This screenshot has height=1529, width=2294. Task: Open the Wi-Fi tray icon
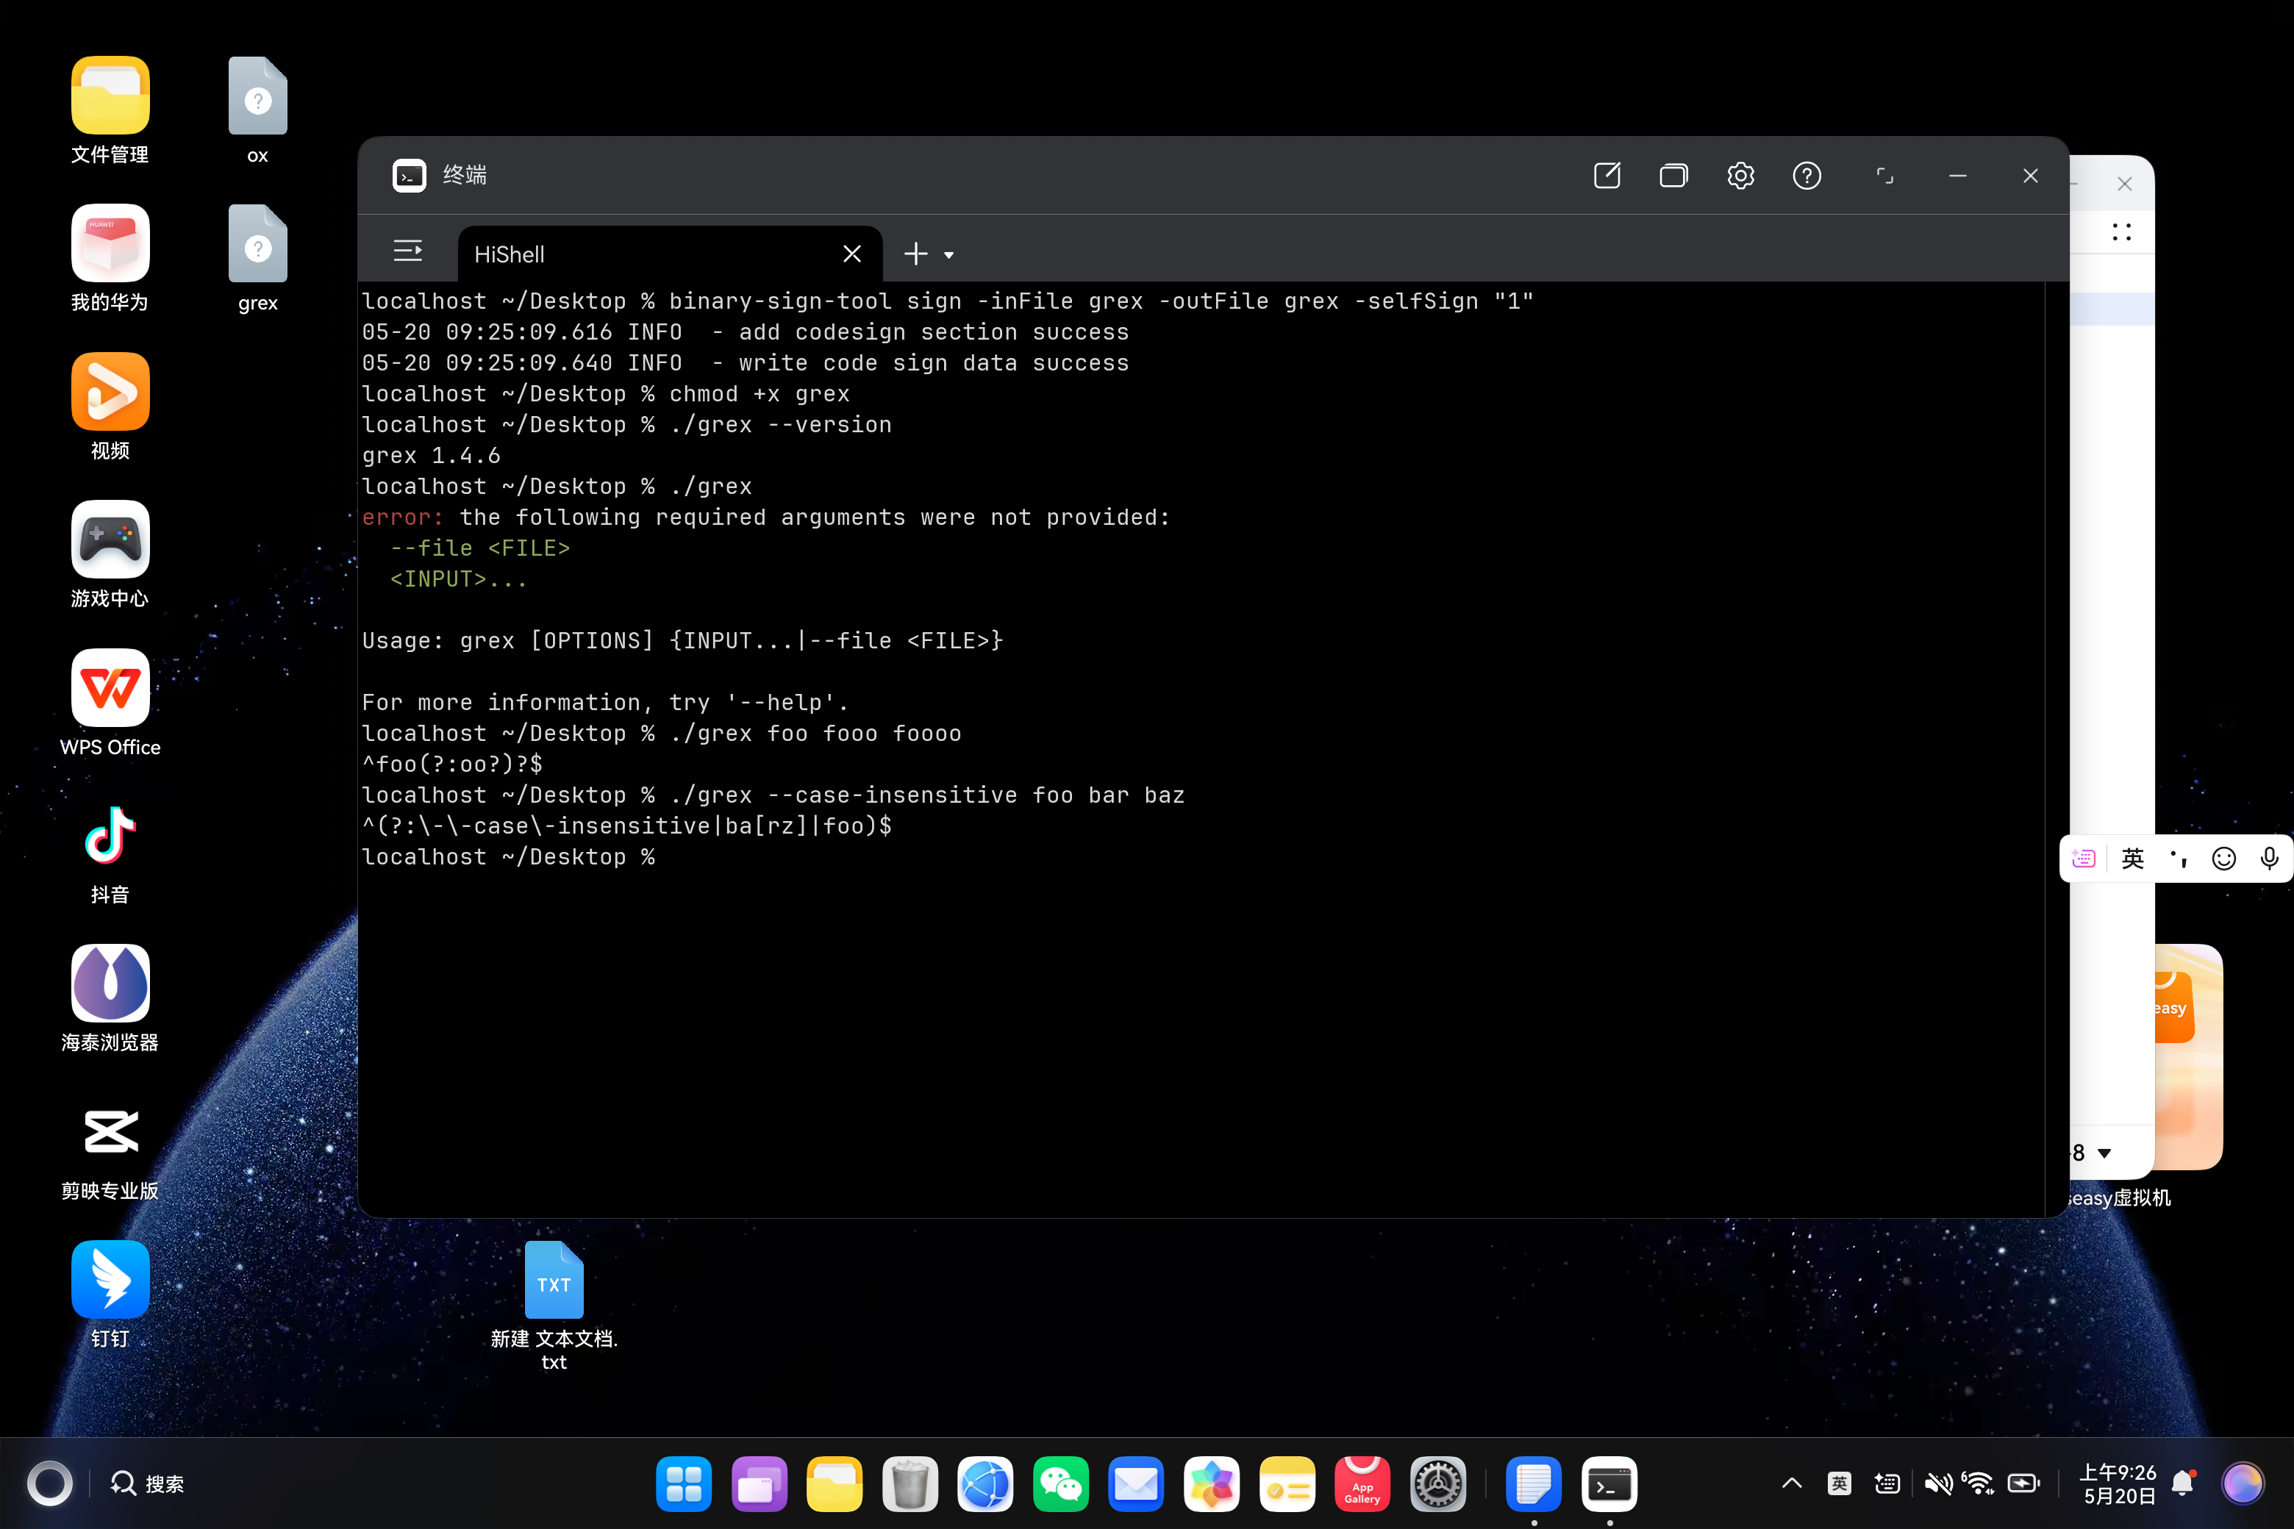pyautogui.click(x=1978, y=1483)
